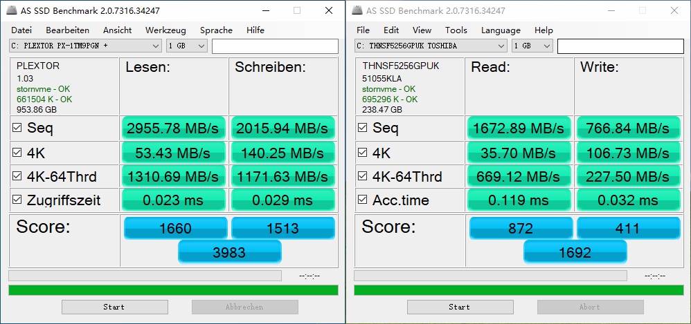This screenshot has width=691, height=324.
Task: Open the Help menu in the right window
Action: 544,30
